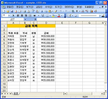Screen dimensions: 108x99
Task: Open the Paste options arrow
Action: pyautogui.click(x=53, y=11)
